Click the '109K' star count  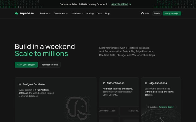click(x=147, y=14)
